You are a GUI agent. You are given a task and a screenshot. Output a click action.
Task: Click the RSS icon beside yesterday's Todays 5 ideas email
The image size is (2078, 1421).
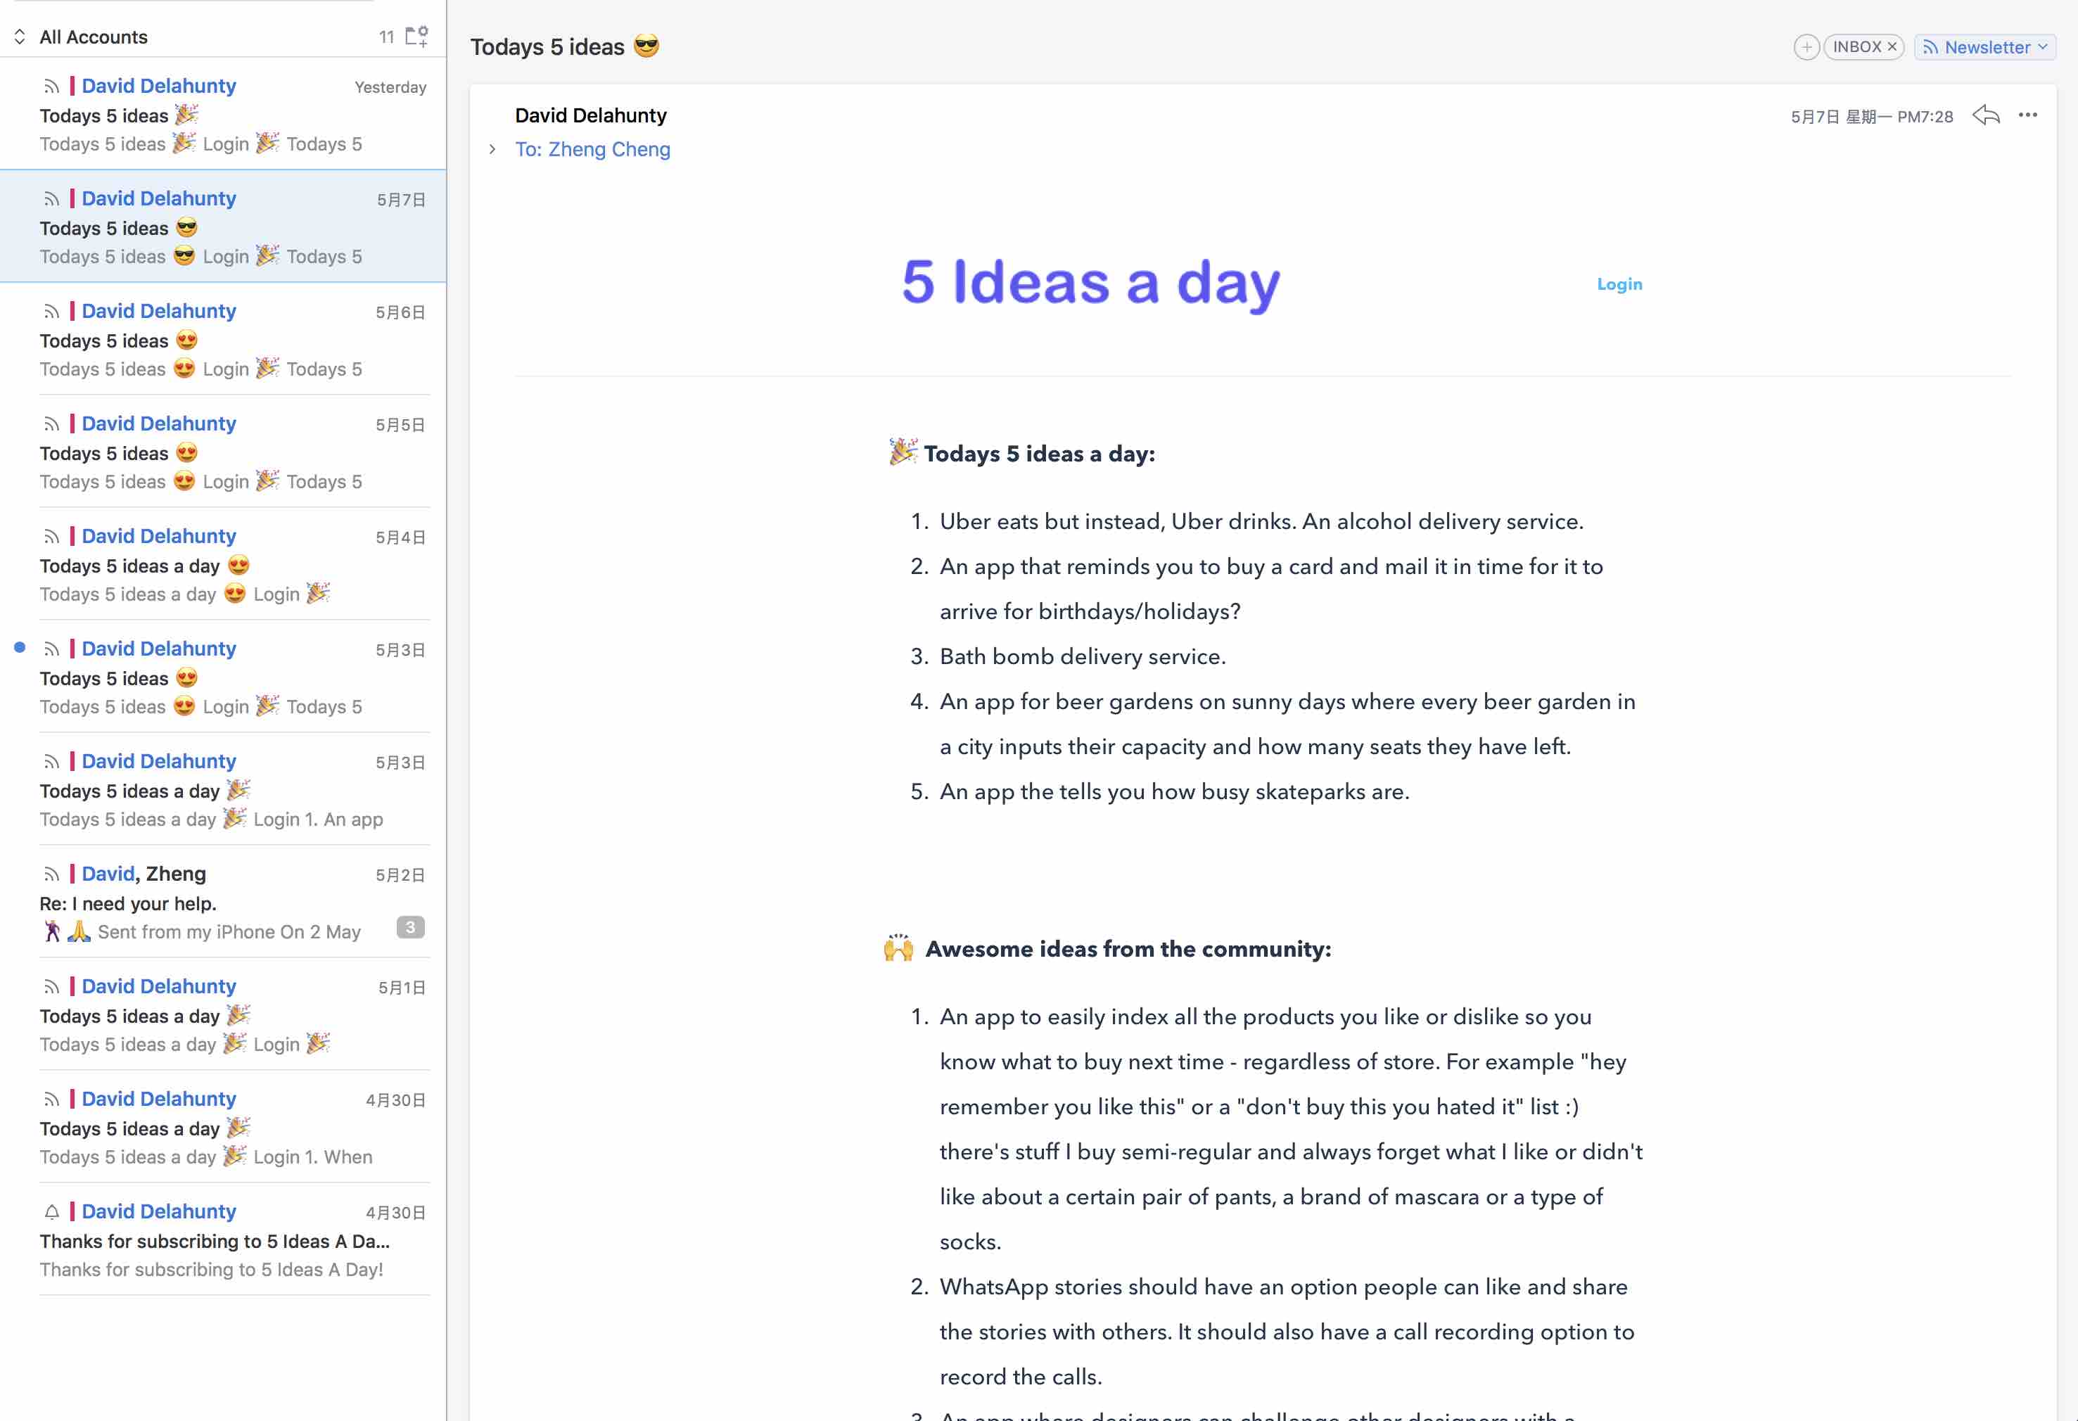click(51, 86)
